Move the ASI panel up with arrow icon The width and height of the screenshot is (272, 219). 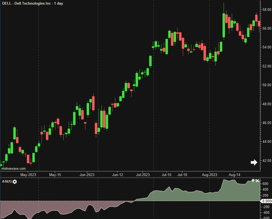coord(253,181)
